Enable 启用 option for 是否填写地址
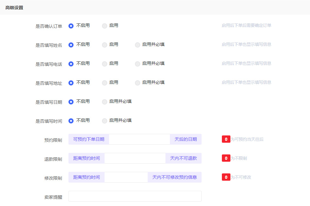This screenshot has height=206, width=310. [x=105, y=83]
